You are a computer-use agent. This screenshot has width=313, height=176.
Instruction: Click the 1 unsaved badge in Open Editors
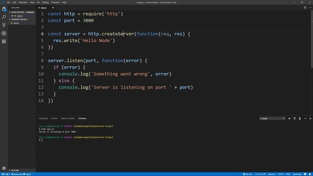(x=30, y=12)
